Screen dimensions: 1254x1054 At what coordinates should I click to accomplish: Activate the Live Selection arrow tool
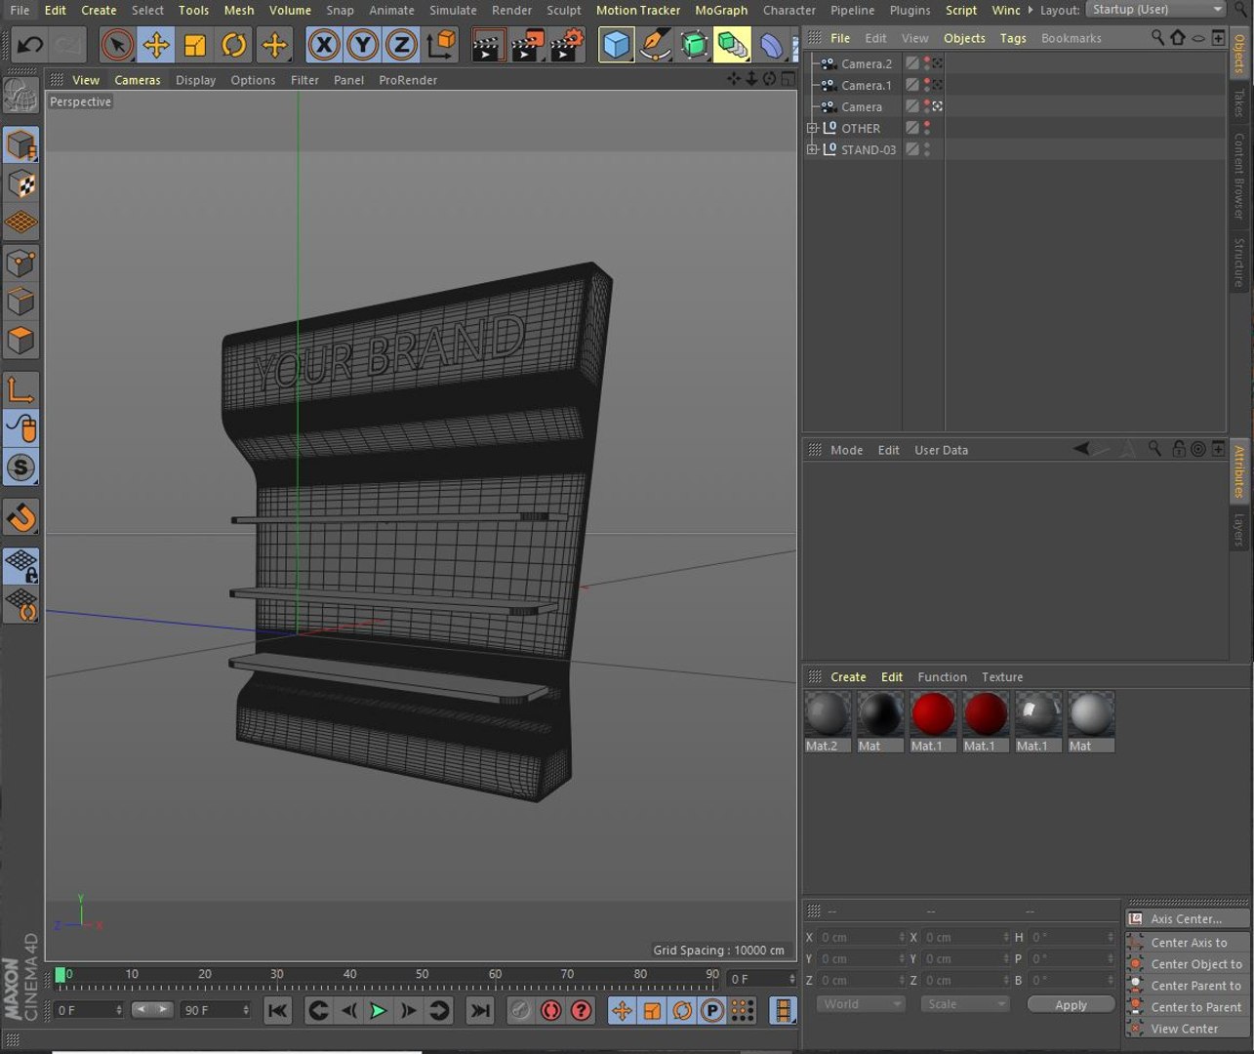(117, 45)
